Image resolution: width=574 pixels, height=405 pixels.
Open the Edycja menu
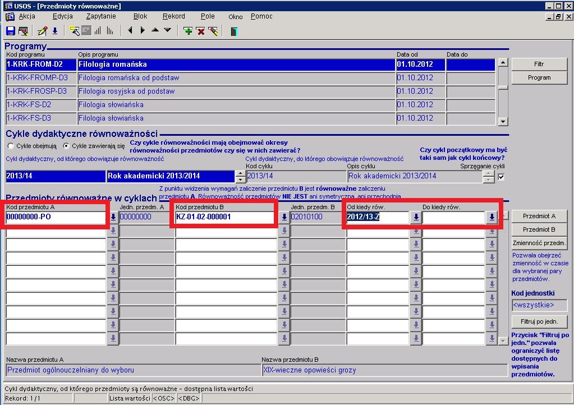pos(63,16)
